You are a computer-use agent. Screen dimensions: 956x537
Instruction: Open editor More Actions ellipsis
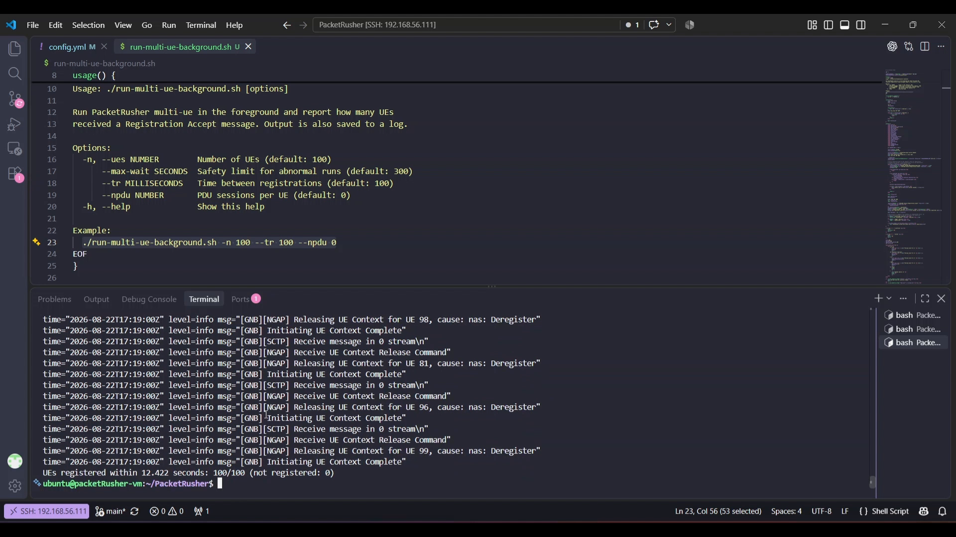pos(941,46)
